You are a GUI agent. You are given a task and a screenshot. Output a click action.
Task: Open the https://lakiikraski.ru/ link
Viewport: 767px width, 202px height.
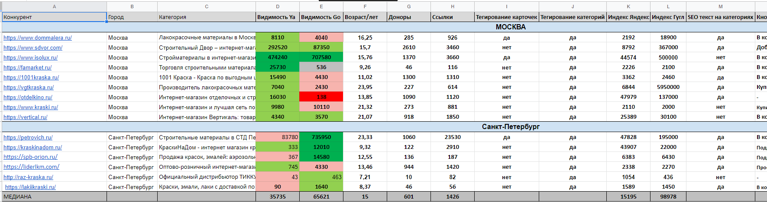(30, 187)
